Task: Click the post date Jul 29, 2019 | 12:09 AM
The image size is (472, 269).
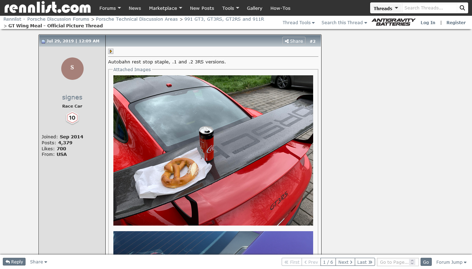Action: (x=73, y=41)
